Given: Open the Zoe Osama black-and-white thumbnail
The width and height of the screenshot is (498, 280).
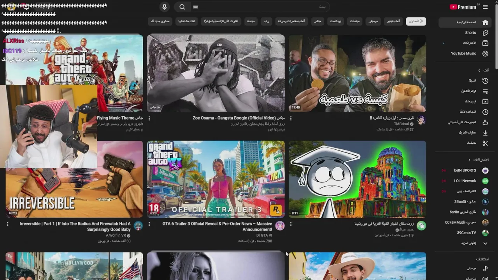Looking at the screenshot, I should (216, 73).
